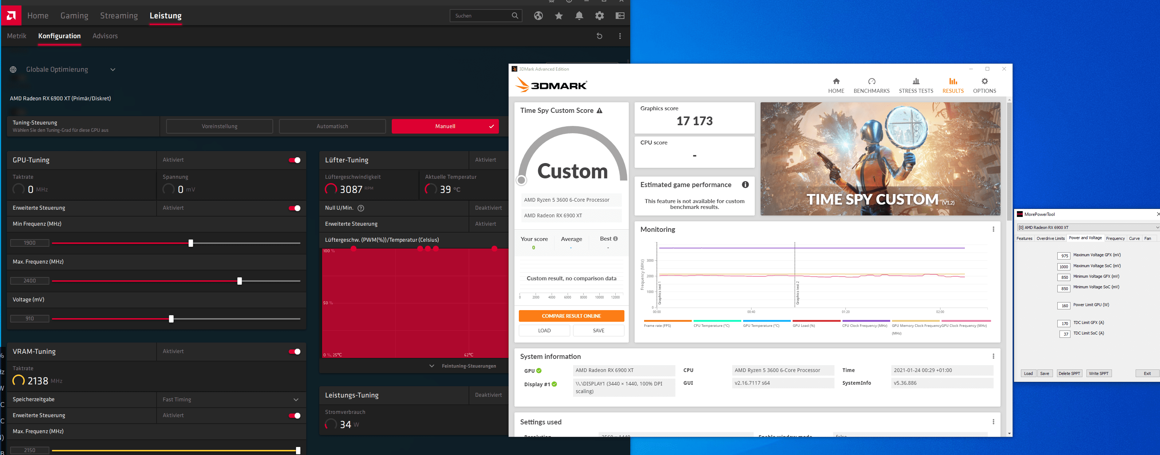This screenshot has height=455, width=1160.
Task: Open notifications bell in AMD software
Action: pos(579,16)
